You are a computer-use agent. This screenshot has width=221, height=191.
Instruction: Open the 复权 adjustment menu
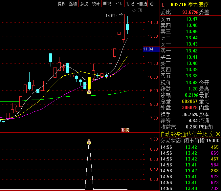click(x=61, y=4)
